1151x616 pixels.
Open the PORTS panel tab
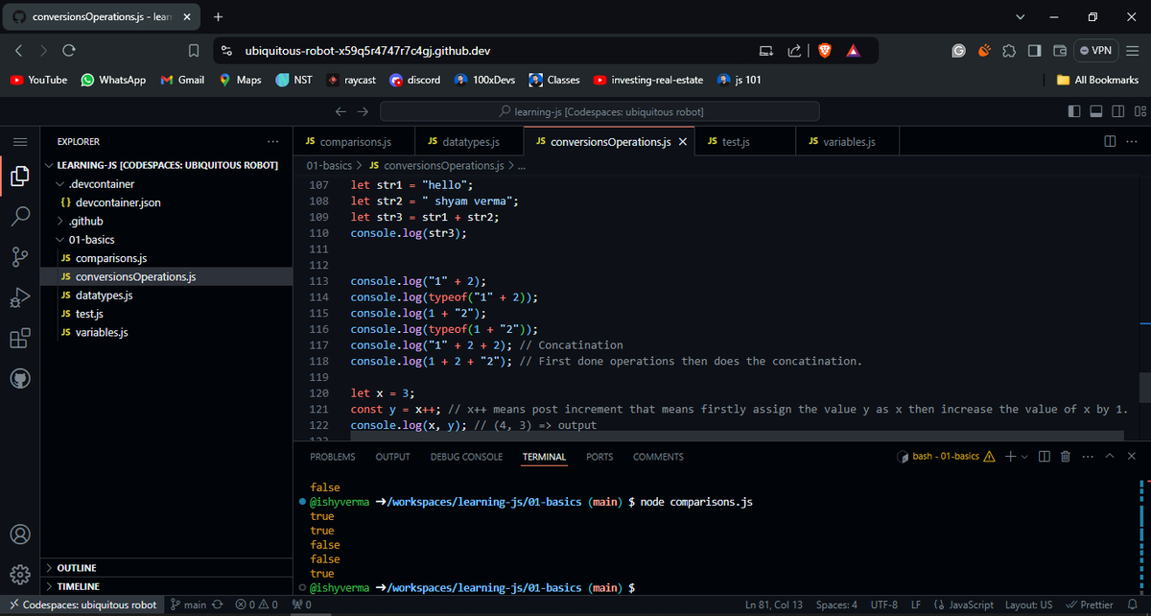599,457
